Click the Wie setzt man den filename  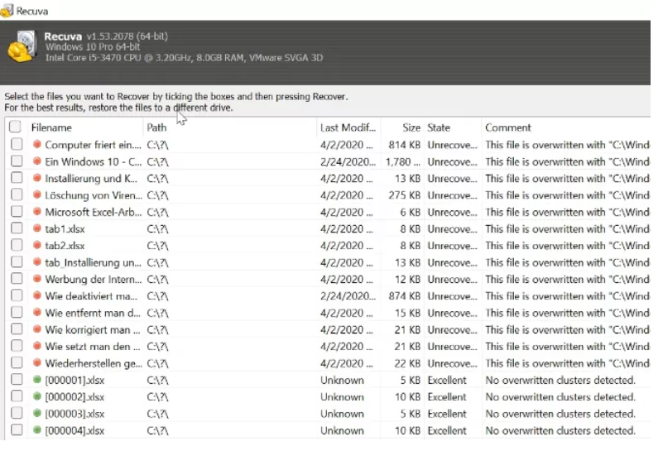(92, 347)
